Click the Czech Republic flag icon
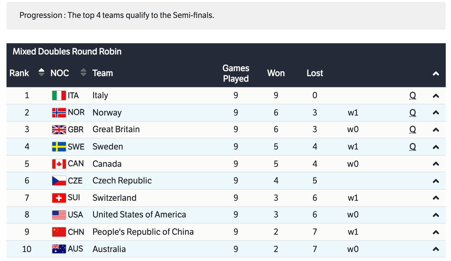Image resolution: width=451 pixels, height=261 pixels. click(x=59, y=181)
